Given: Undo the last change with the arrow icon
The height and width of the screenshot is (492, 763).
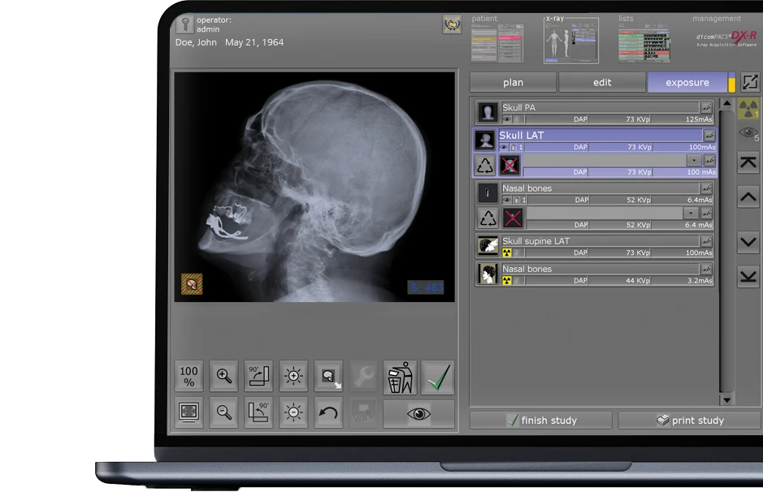Looking at the screenshot, I should [x=328, y=412].
